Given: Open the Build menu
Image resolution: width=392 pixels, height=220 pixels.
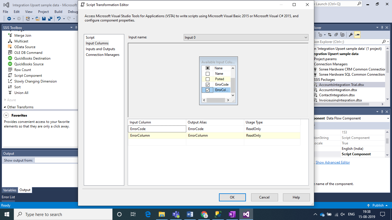Looking at the screenshot, I should pos(58,12).
